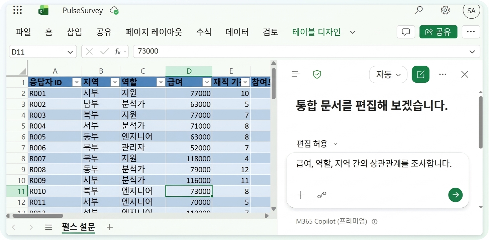Expand the Name Box dropdown showing D11

point(70,52)
